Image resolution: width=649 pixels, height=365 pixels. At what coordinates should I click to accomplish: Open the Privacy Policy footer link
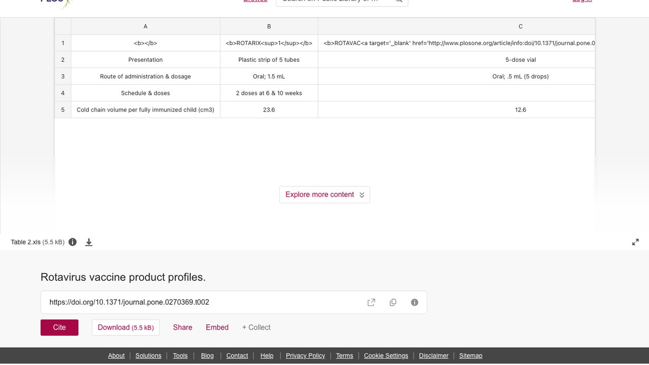pos(305,356)
